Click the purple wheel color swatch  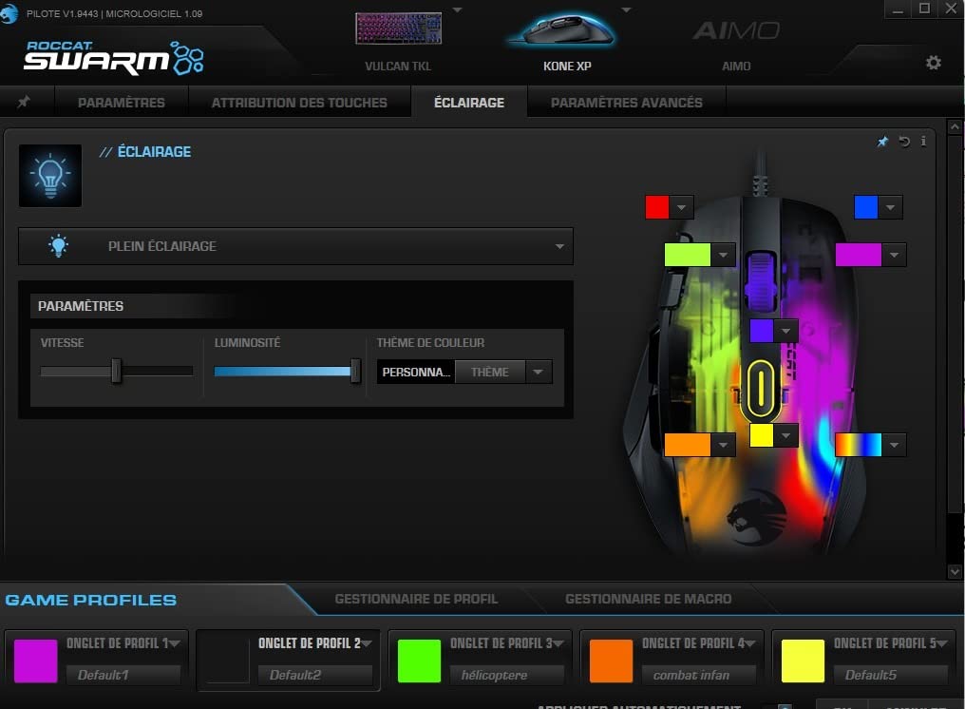(x=762, y=331)
